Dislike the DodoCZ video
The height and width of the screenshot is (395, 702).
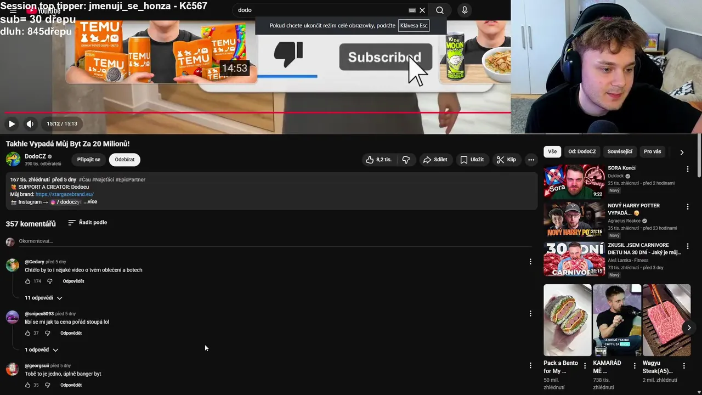(x=406, y=160)
